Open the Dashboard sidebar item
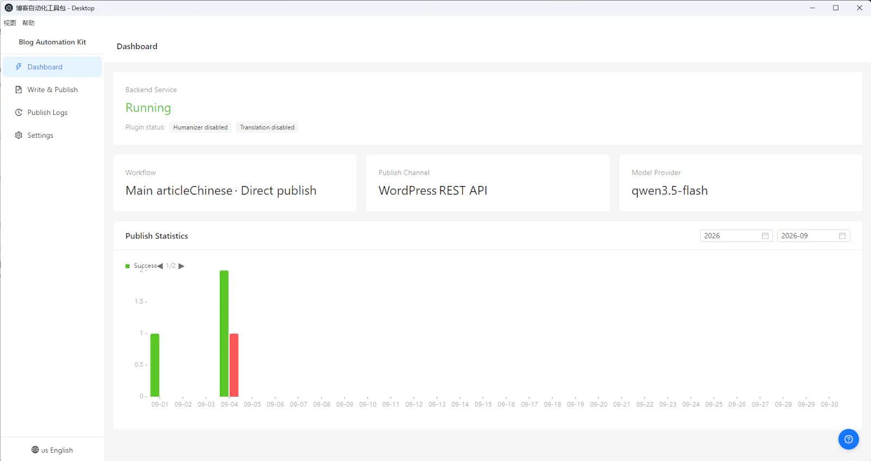The image size is (871, 461). click(x=52, y=67)
